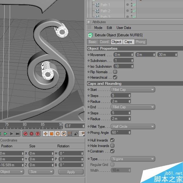Screen dimensions: 183x183
Task: Open the End cap type dropdown
Action: click(133, 107)
